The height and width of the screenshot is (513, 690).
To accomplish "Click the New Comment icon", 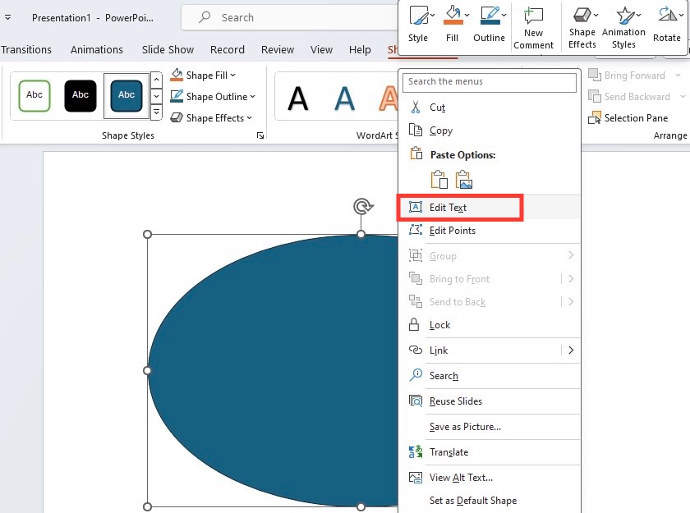I will tap(533, 16).
